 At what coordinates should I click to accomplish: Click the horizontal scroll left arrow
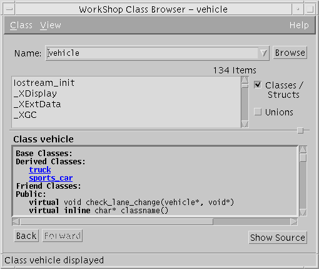pos(16,221)
